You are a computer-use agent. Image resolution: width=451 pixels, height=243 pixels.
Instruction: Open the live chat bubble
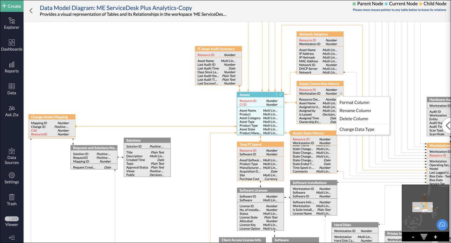[442, 225]
